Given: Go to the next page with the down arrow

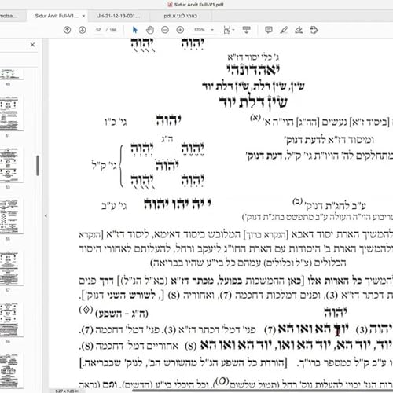Looking at the screenshot, I should point(83,30).
